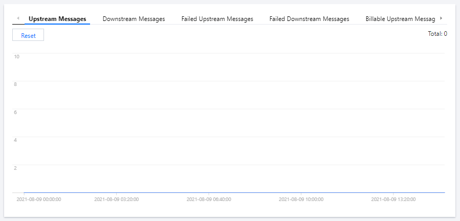Viewport: 460px width, 221px height.
Task: Click the y-axis value 8
Action: [x=16, y=84]
